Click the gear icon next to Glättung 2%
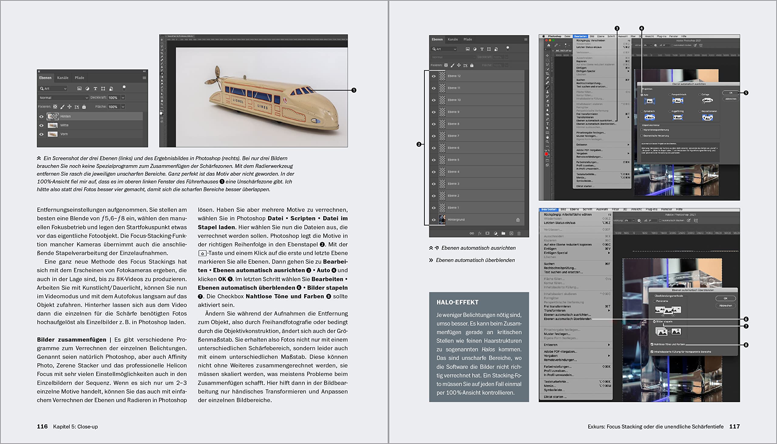The image size is (777, 444). pos(639,220)
